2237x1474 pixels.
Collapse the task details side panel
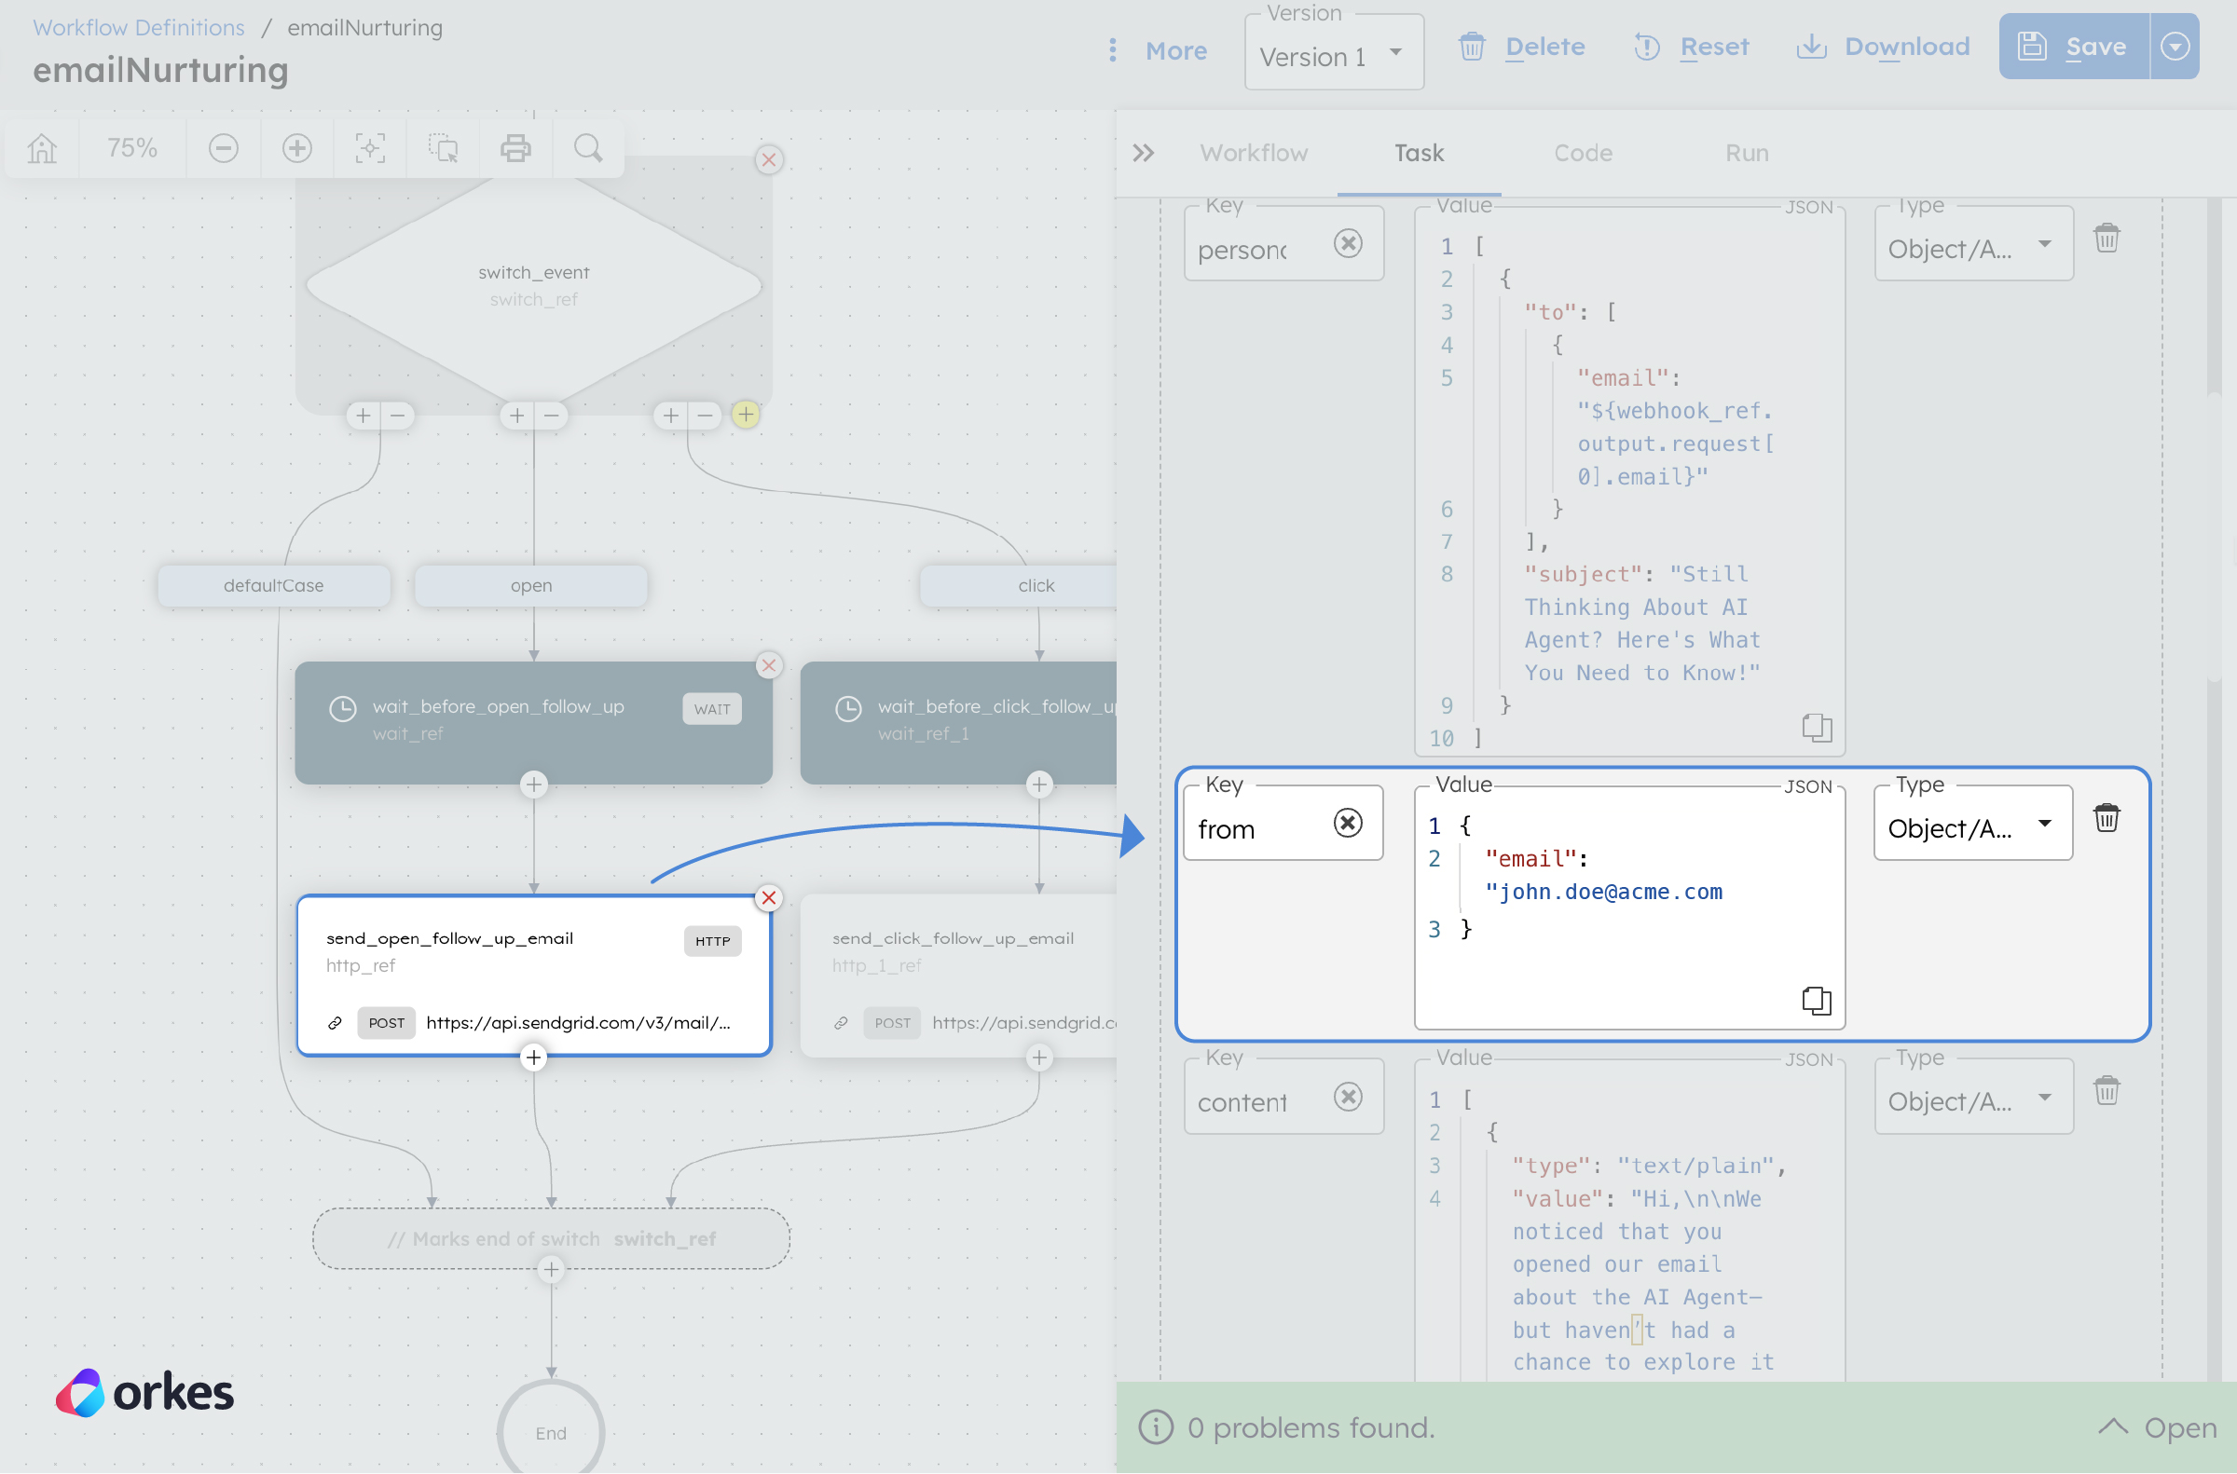(1144, 152)
